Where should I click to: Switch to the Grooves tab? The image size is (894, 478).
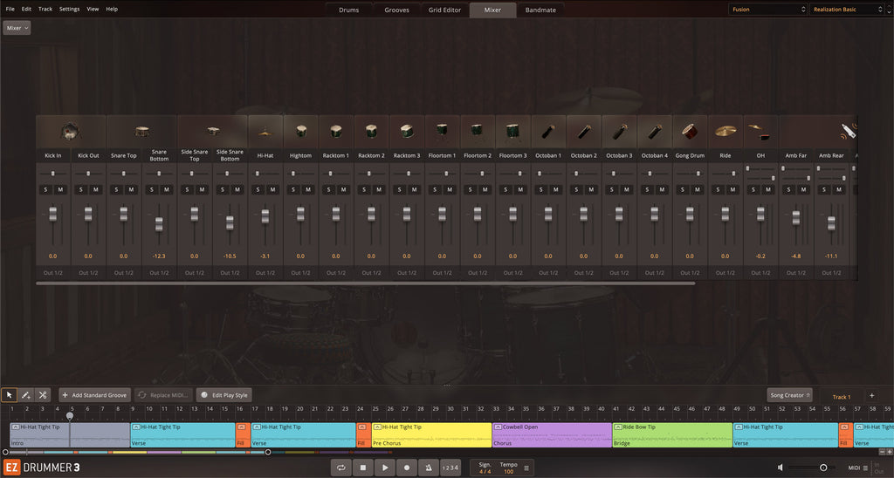coord(396,10)
